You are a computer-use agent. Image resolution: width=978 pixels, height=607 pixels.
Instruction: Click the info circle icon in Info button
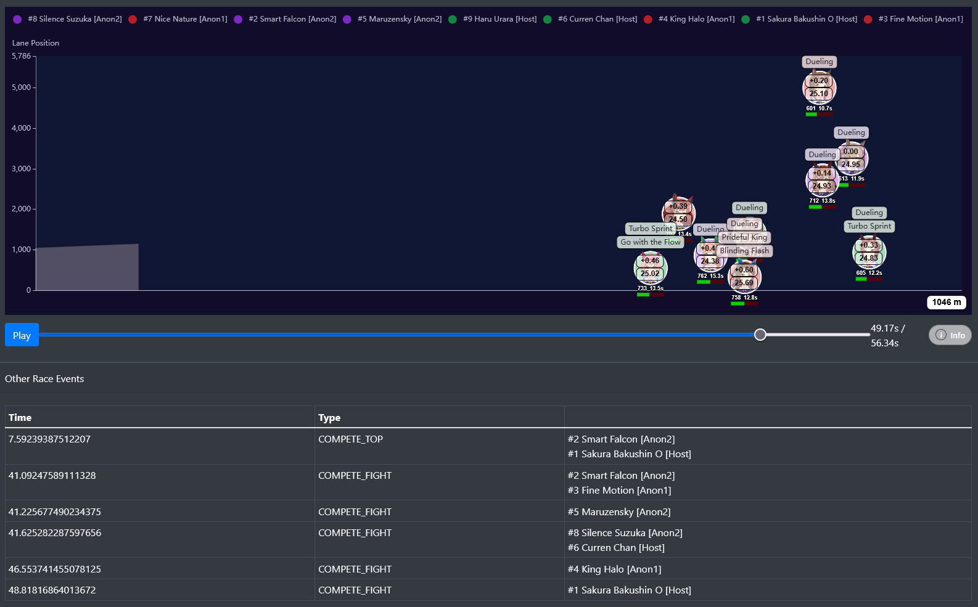pyautogui.click(x=941, y=335)
